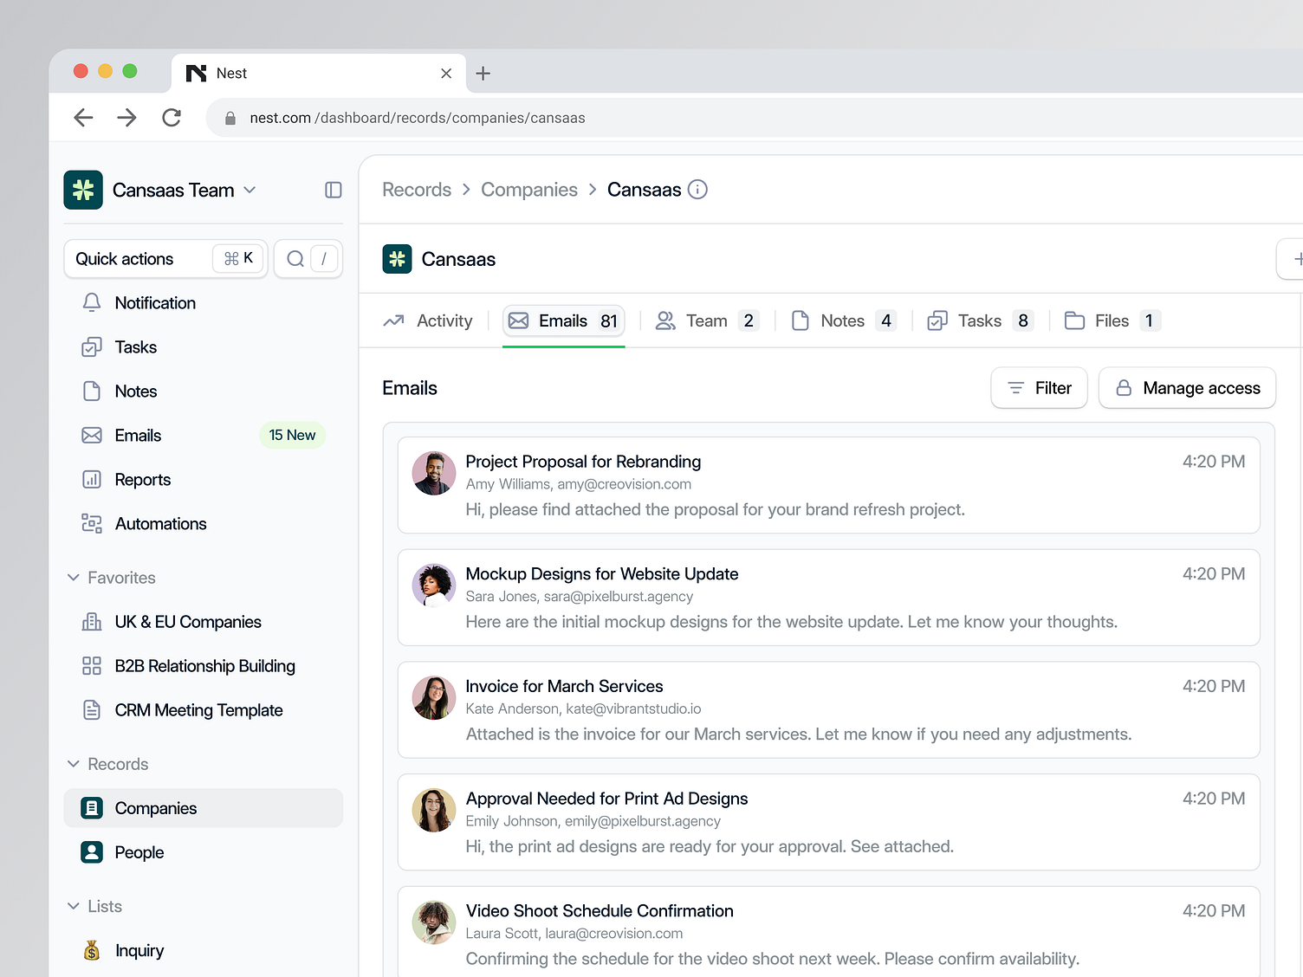Open Manage access settings
This screenshot has height=977, width=1303.
pos(1187,387)
